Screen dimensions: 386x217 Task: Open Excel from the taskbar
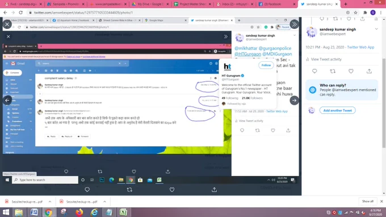tap(123, 212)
